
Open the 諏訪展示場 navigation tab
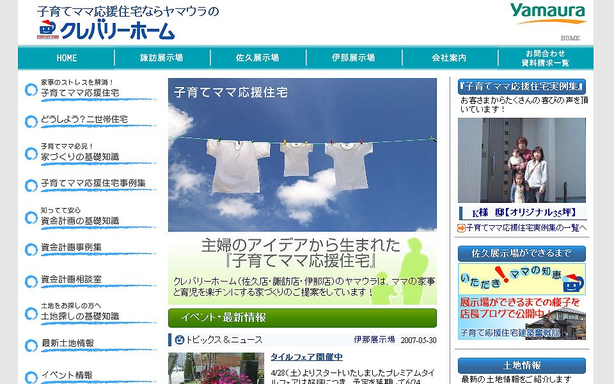(162, 58)
